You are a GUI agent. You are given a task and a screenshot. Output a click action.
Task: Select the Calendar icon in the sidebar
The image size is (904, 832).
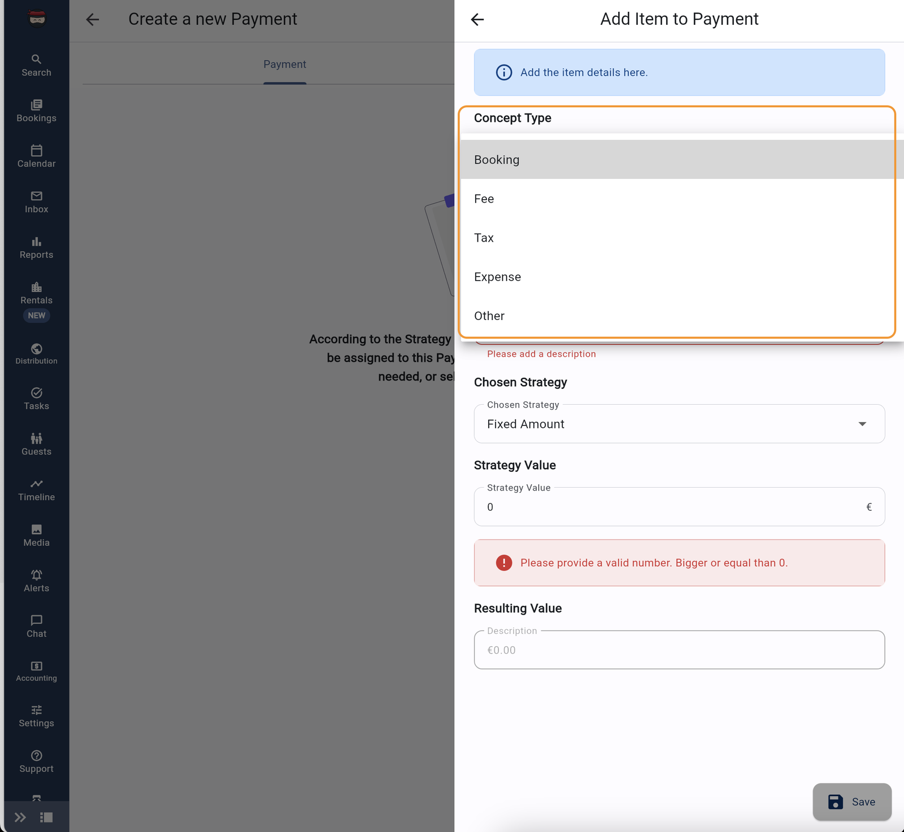click(x=36, y=156)
